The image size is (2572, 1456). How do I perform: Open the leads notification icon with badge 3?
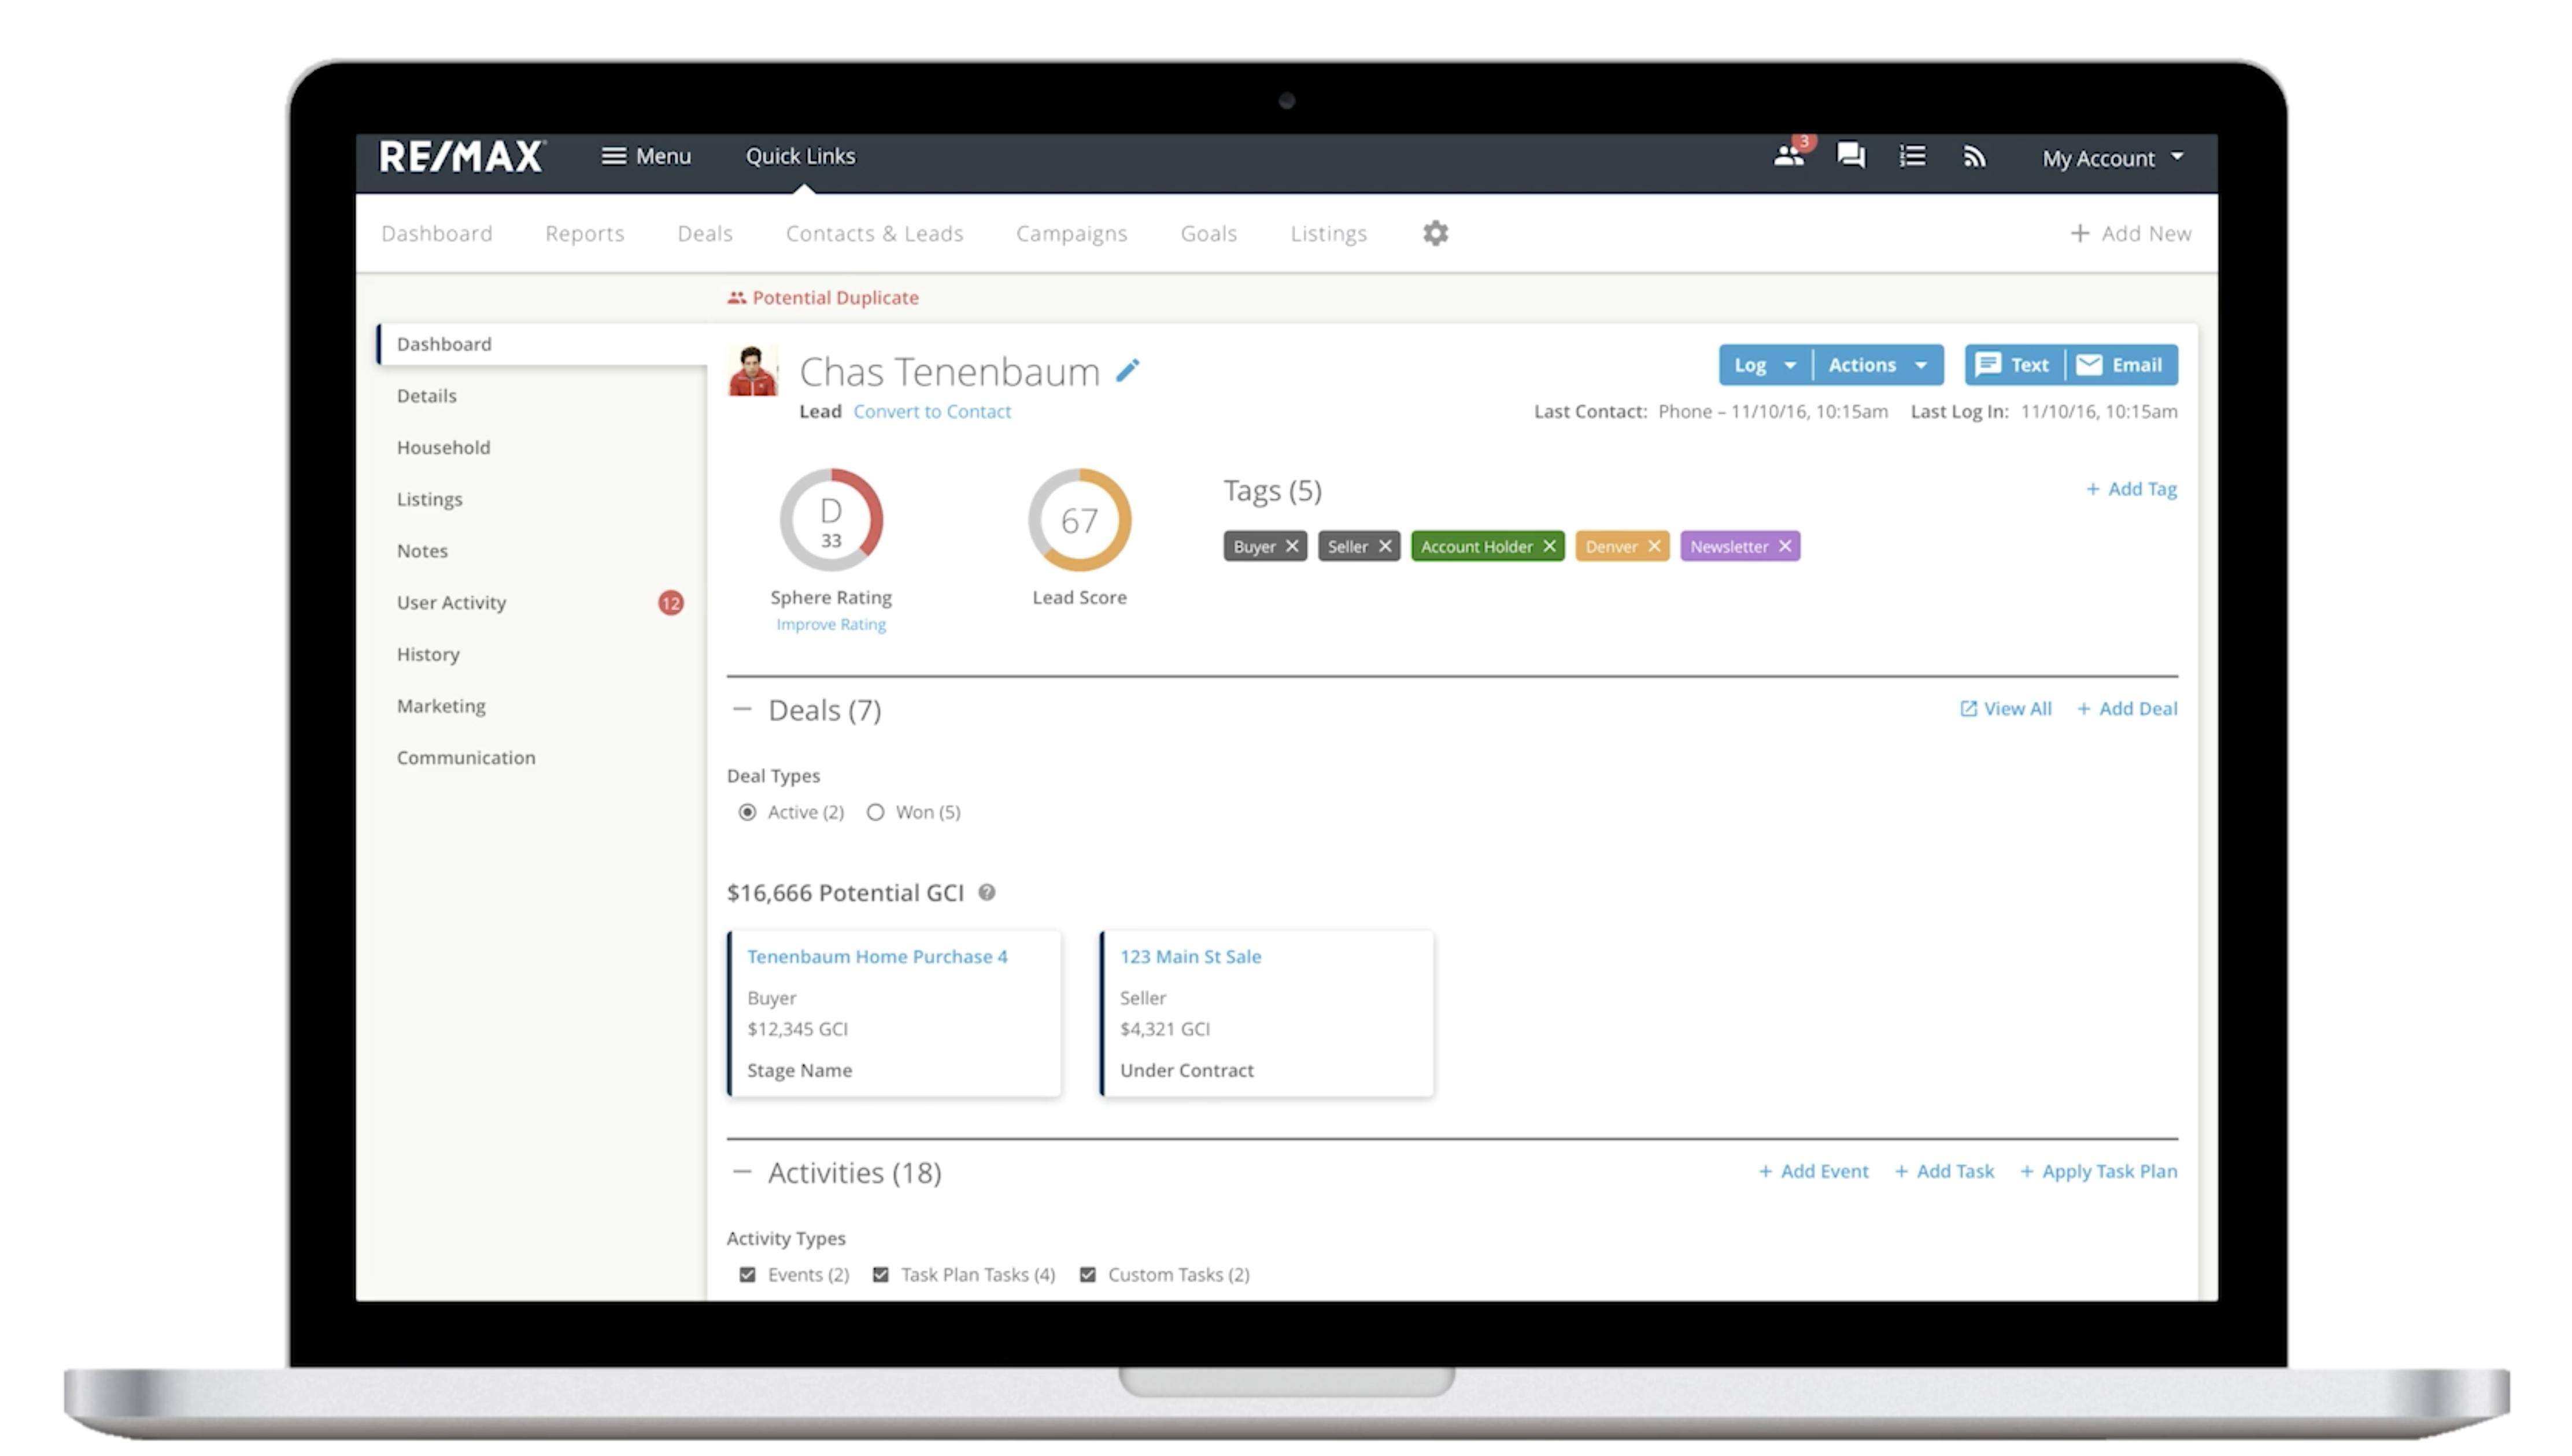(x=1790, y=157)
